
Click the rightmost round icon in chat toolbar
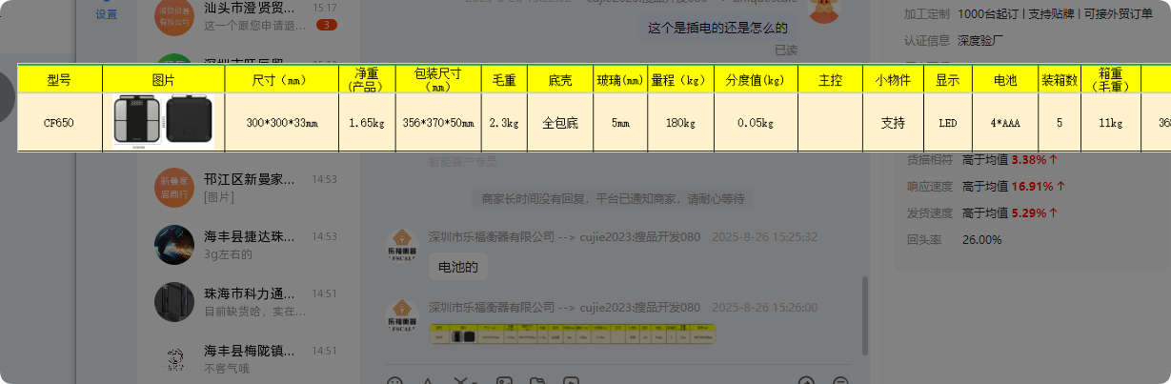pos(840,381)
